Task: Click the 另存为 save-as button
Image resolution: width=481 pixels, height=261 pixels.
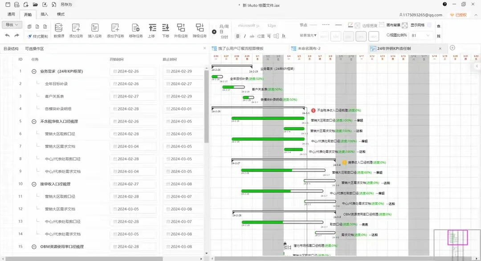Action: (66, 4)
